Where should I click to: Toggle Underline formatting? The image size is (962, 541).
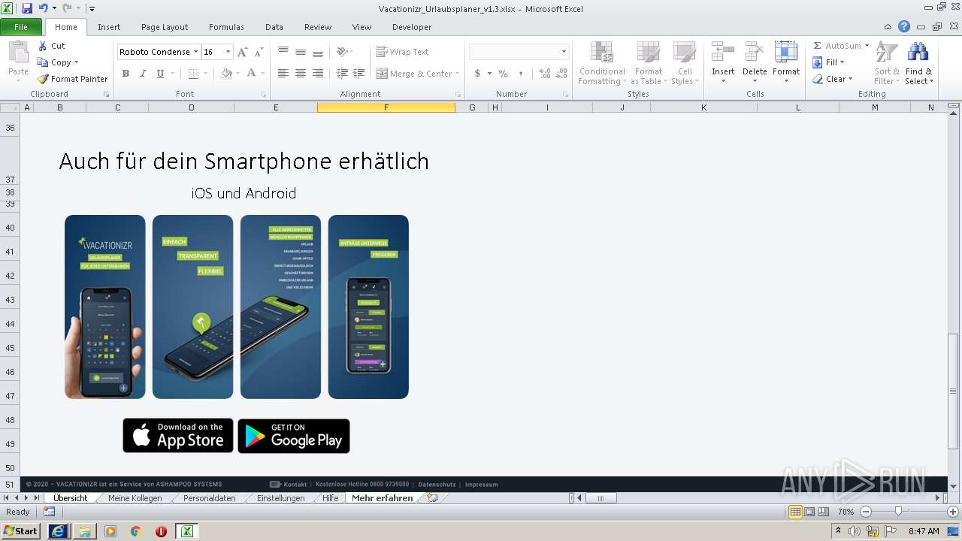(160, 74)
